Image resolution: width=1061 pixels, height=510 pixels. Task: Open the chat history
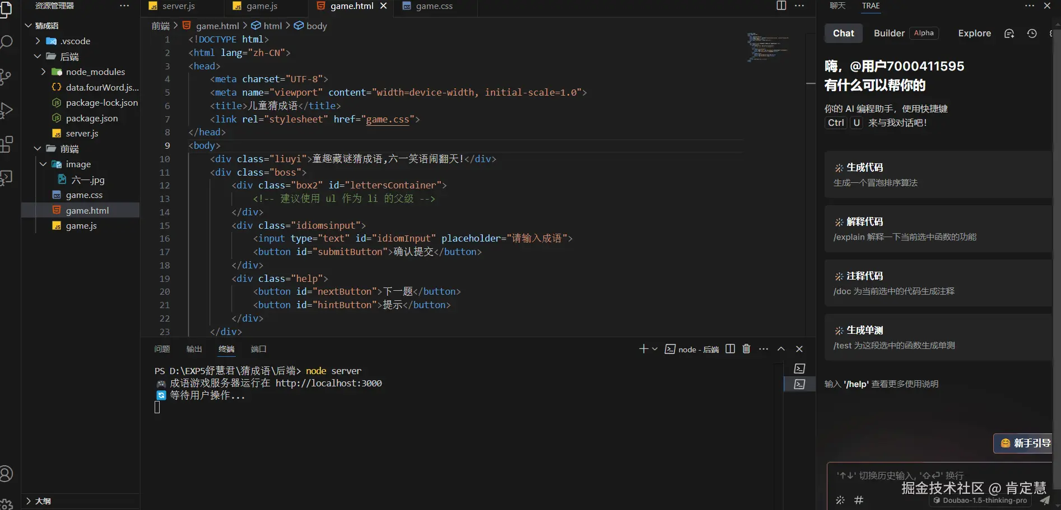coord(1032,34)
